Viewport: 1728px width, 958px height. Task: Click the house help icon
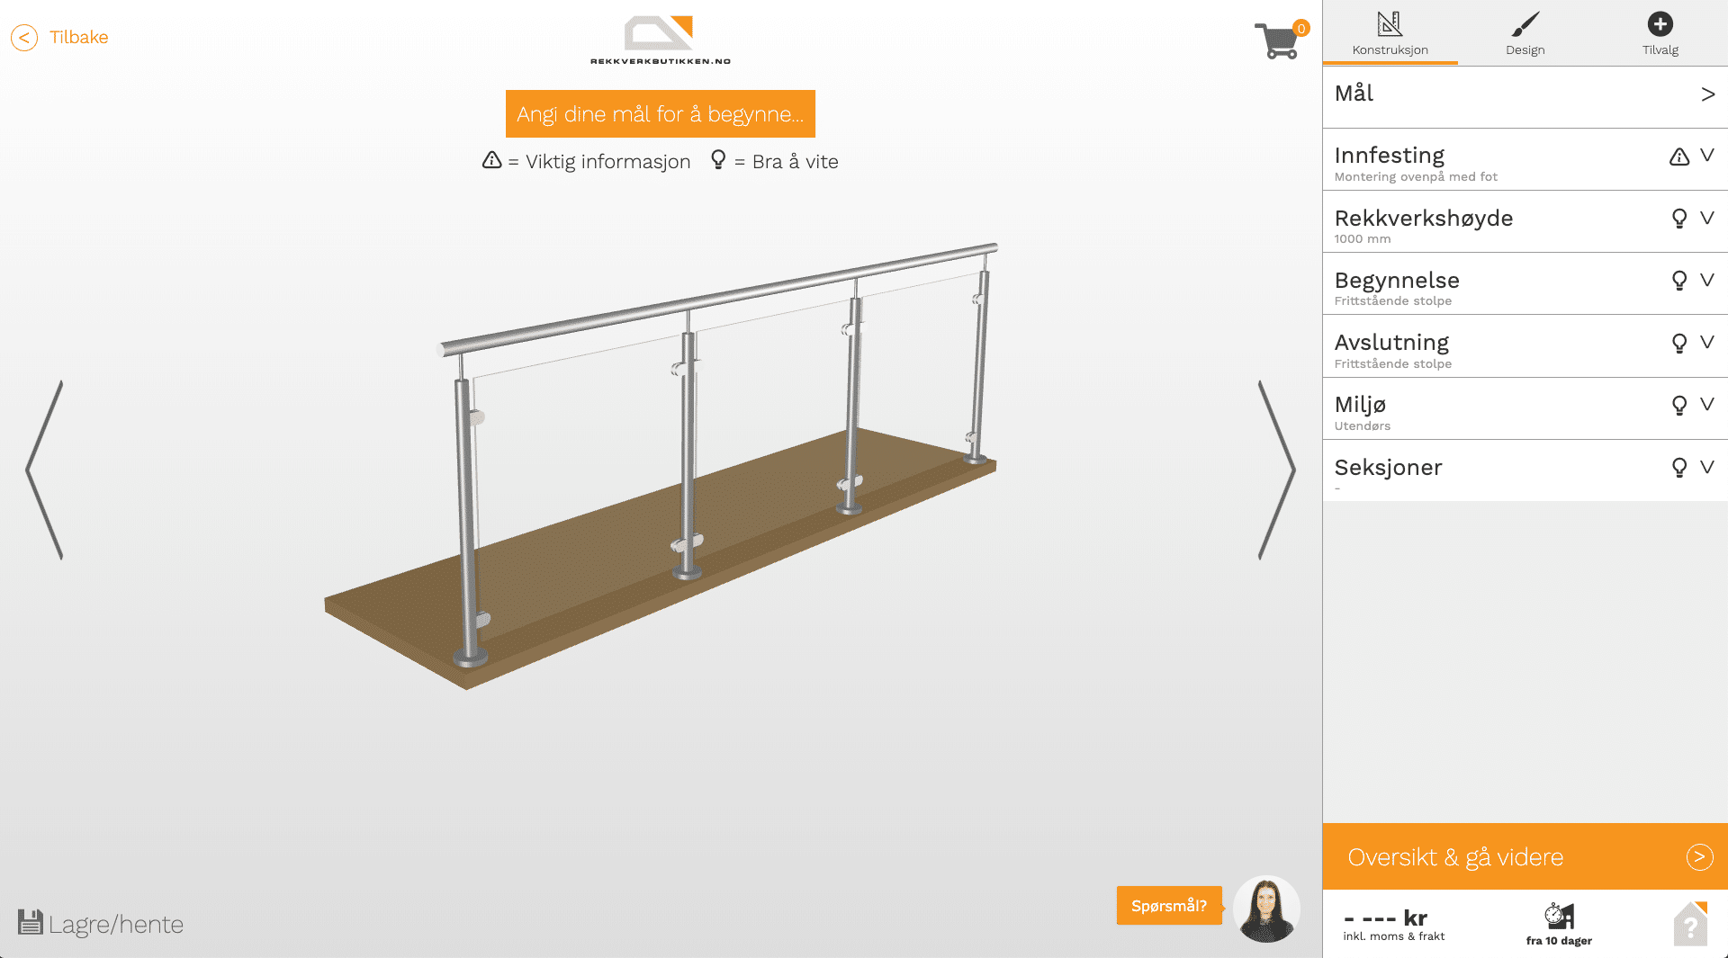1690,923
